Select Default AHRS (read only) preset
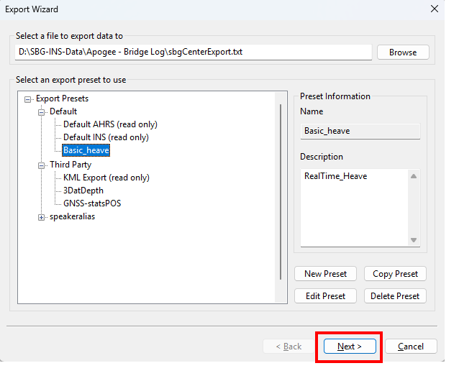The image size is (459, 376). (x=110, y=124)
